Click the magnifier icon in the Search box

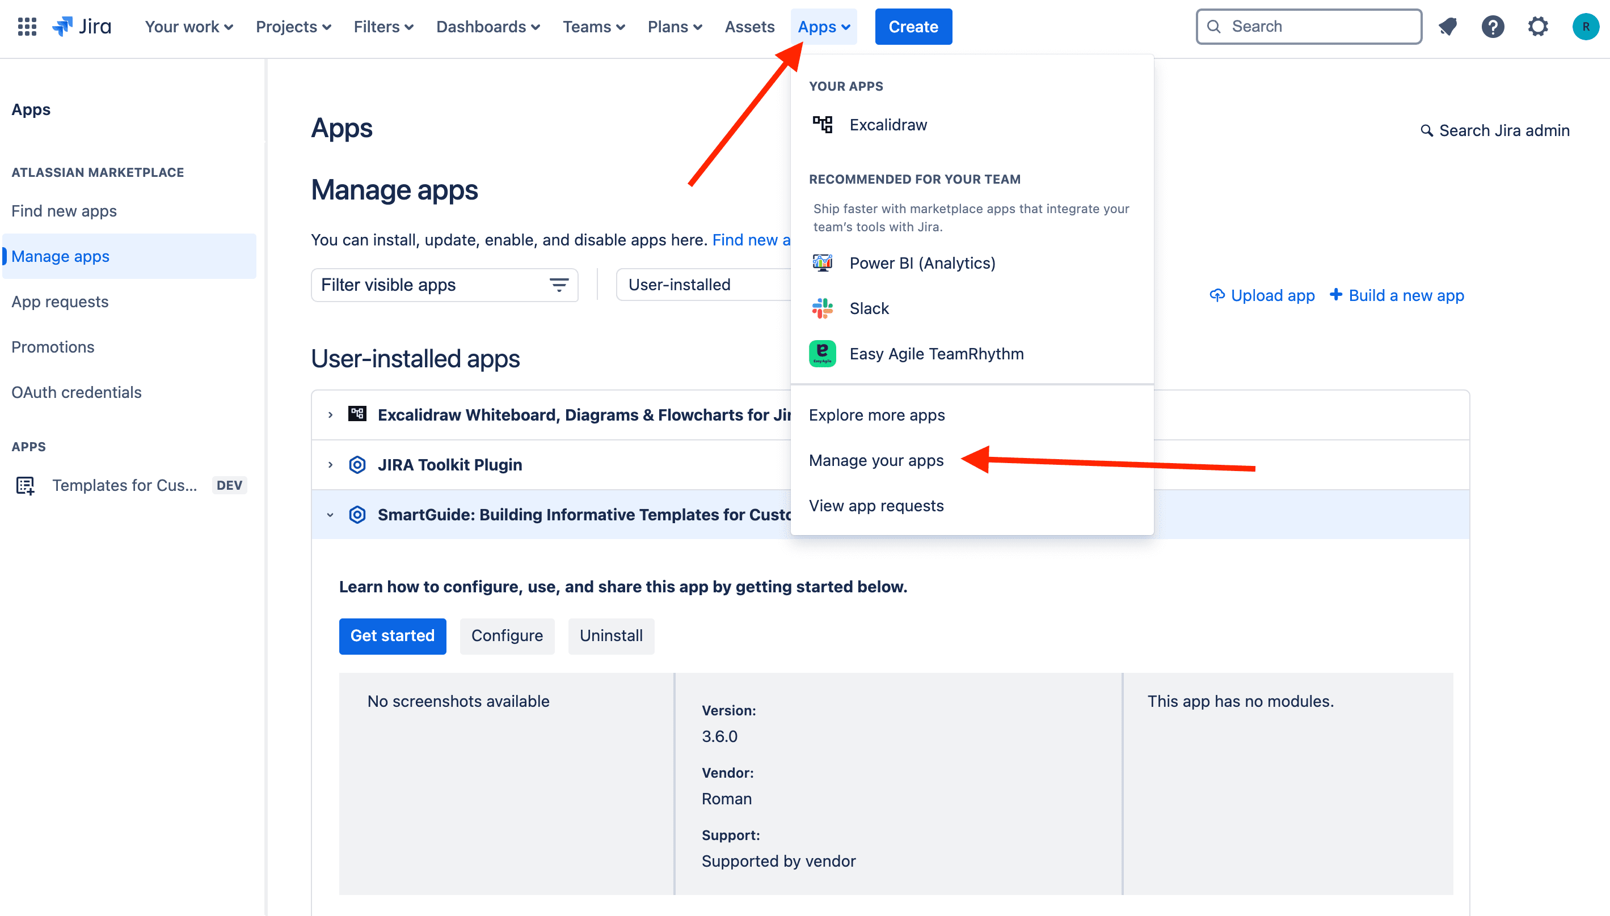click(x=1213, y=27)
